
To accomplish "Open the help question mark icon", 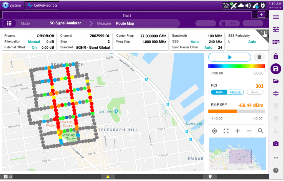I will [x=276, y=170].
